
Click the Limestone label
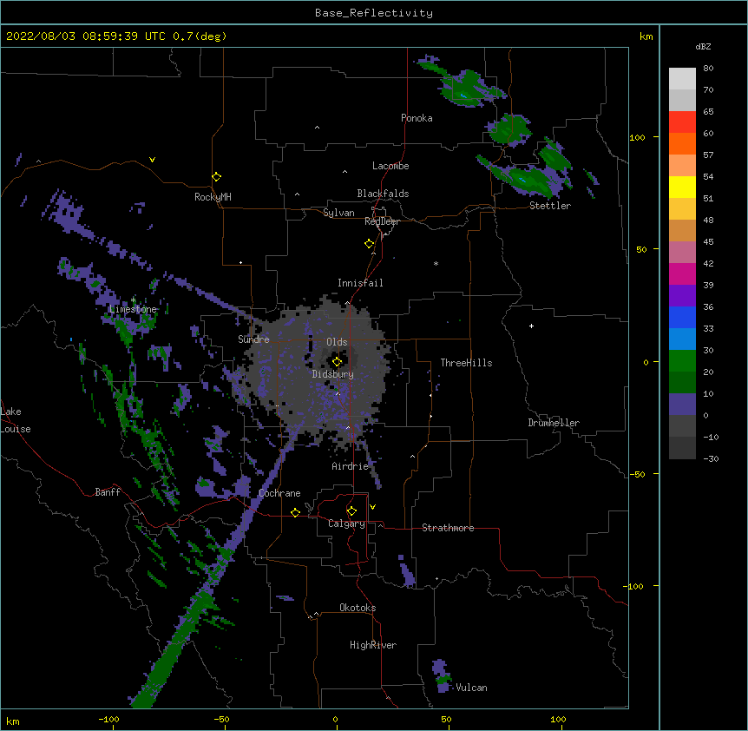pyautogui.click(x=133, y=309)
